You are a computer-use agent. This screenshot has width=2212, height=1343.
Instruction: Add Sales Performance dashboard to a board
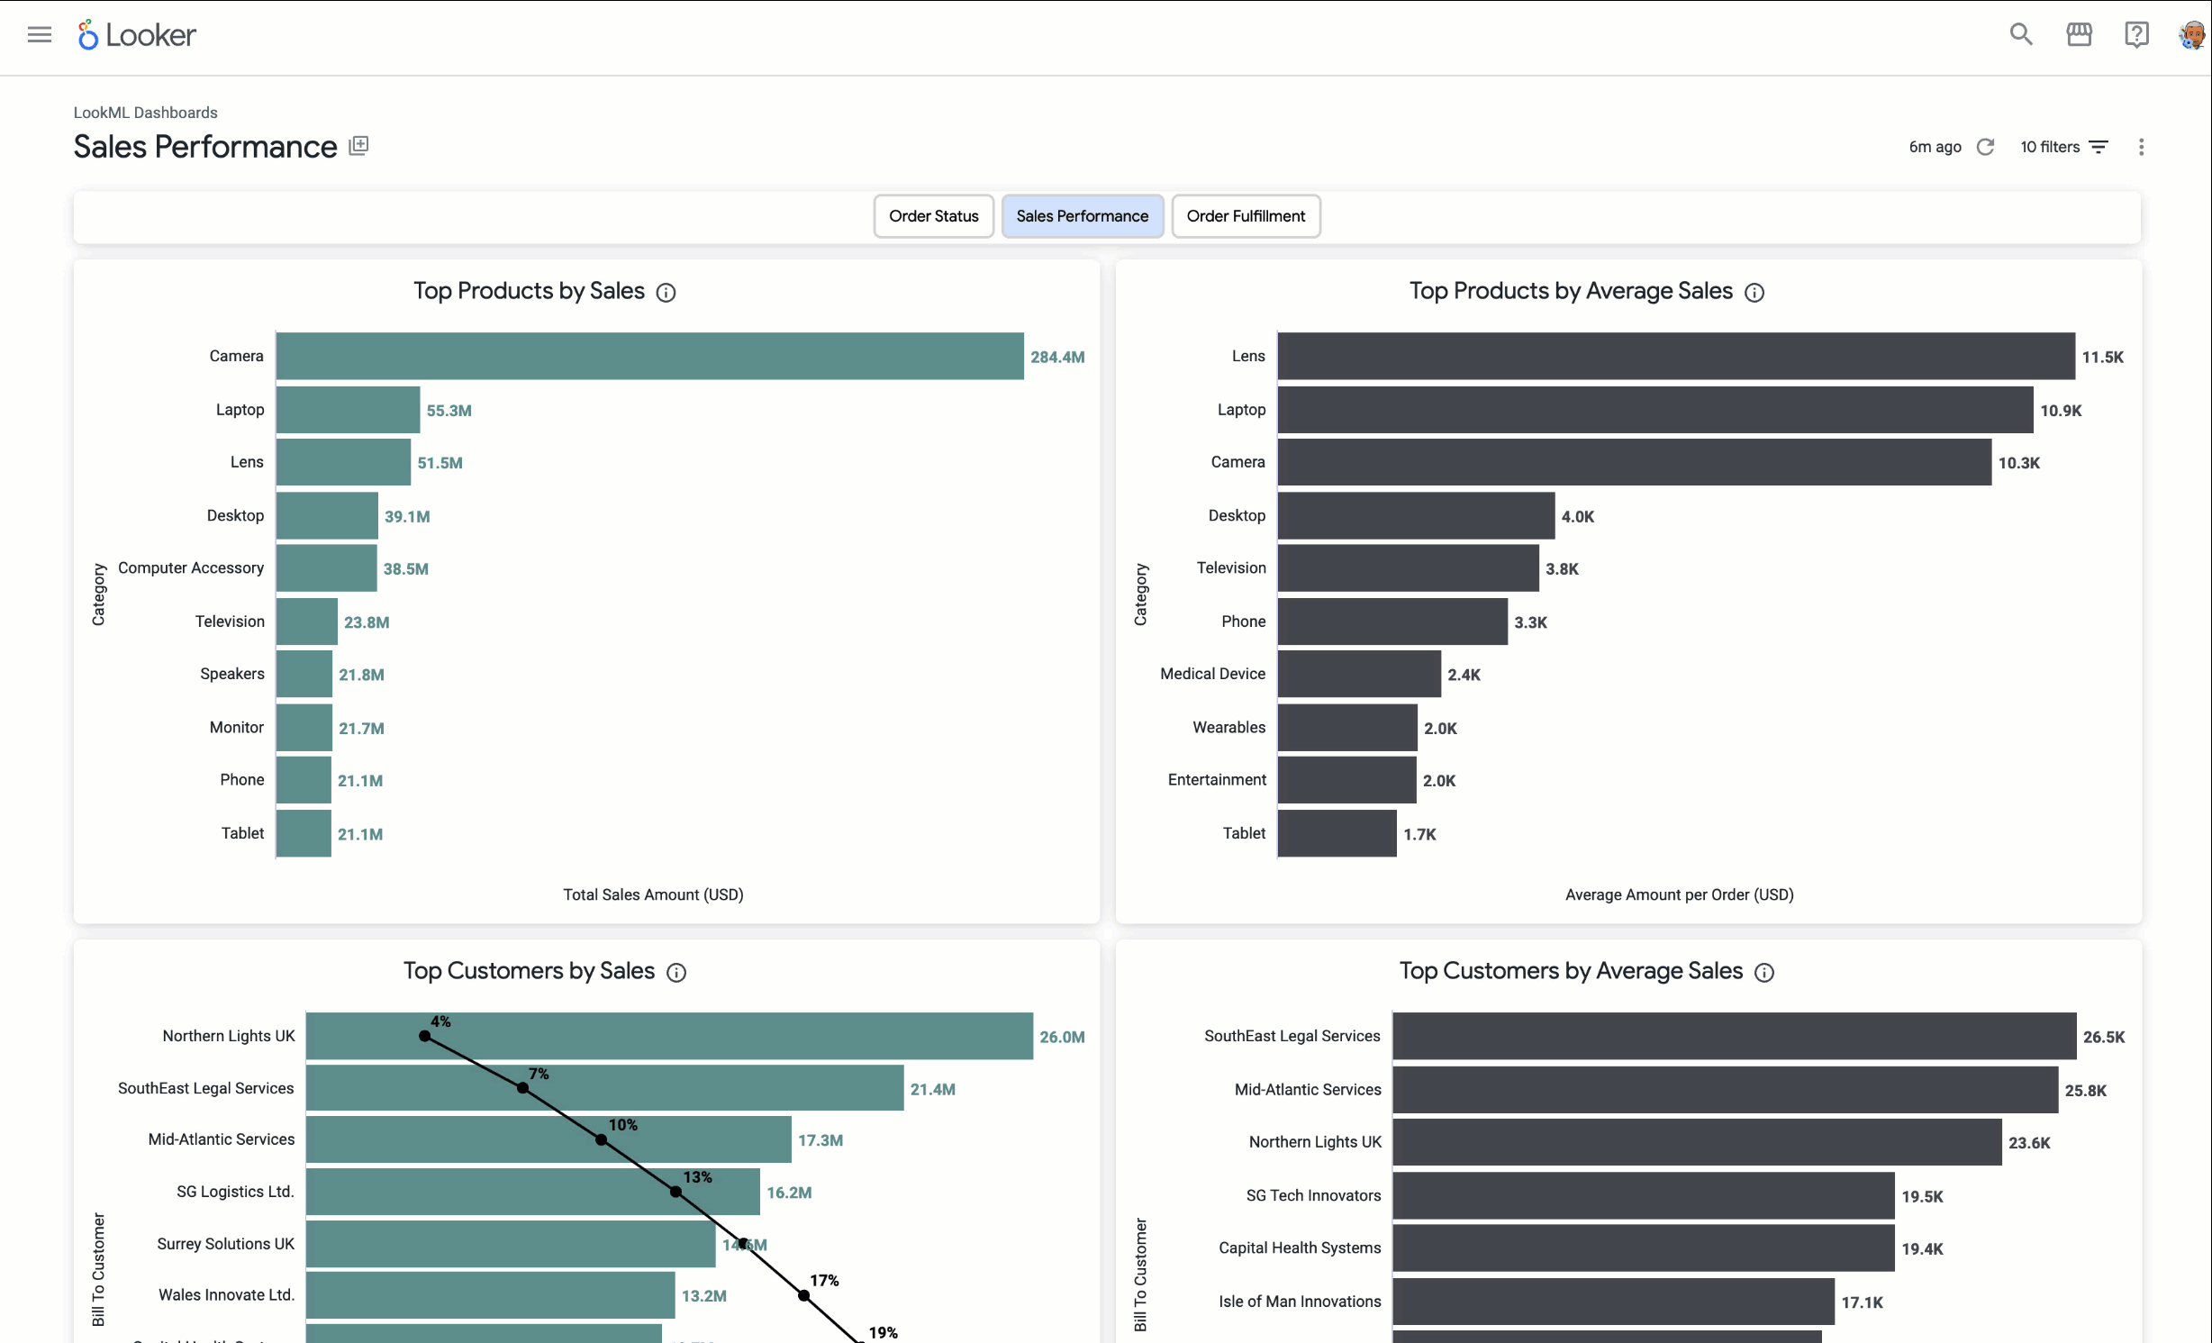358,146
